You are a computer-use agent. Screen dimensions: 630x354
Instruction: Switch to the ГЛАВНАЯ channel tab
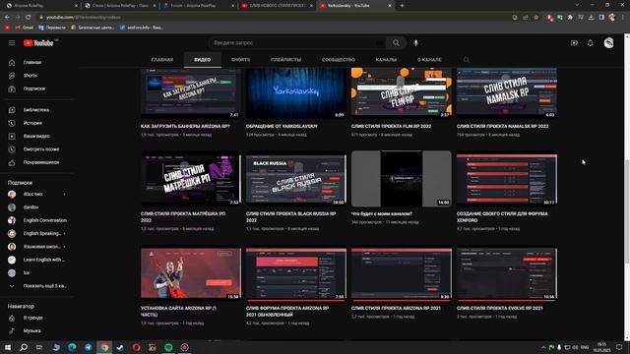[x=162, y=60]
